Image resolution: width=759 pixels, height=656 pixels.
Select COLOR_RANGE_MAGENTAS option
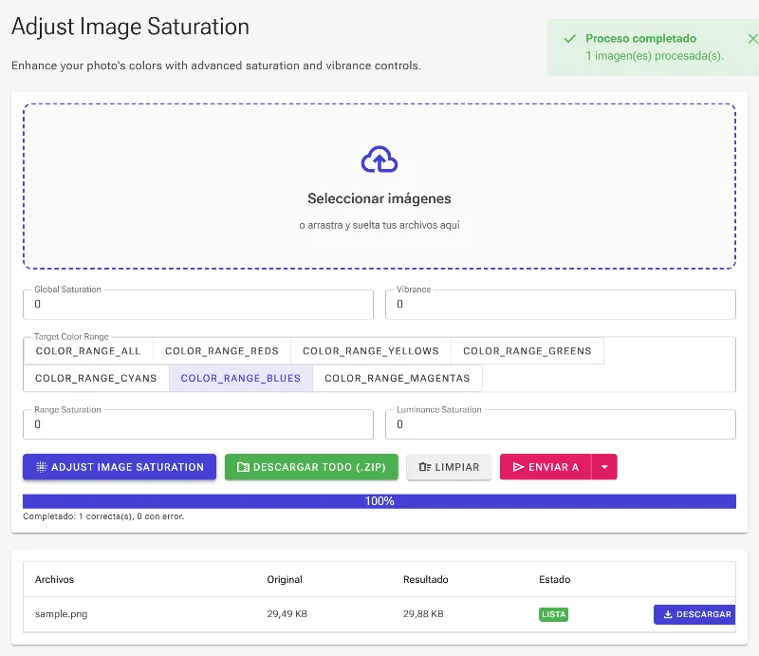click(x=397, y=378)
